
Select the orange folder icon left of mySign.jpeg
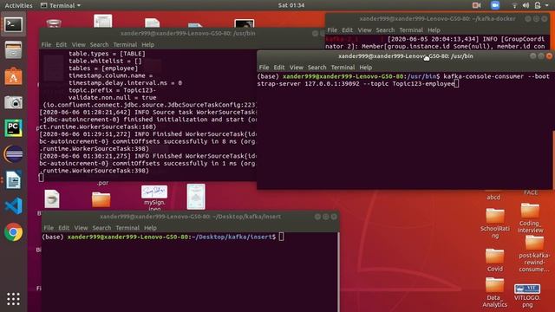tap(101, 199)
